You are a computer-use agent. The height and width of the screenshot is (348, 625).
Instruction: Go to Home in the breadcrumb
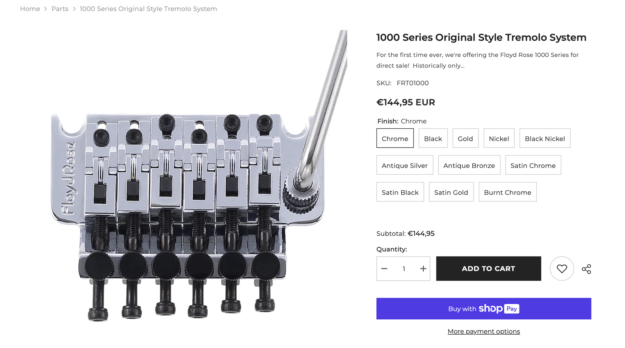30,9
